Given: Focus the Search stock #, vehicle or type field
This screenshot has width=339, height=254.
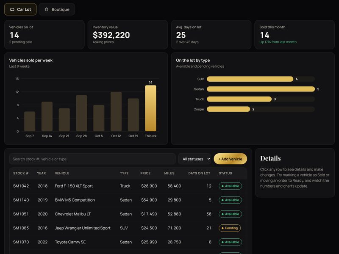Looking at the screenshot, I should pyautogui.click(x=92, y=159).
